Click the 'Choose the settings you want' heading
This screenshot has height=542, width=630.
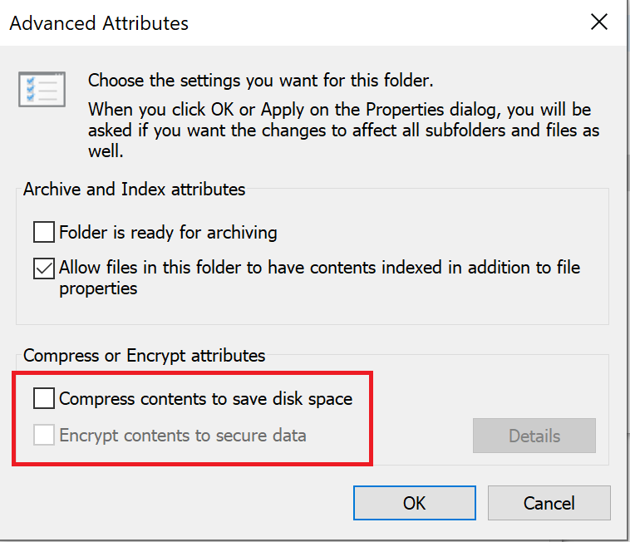coord(261,81)
